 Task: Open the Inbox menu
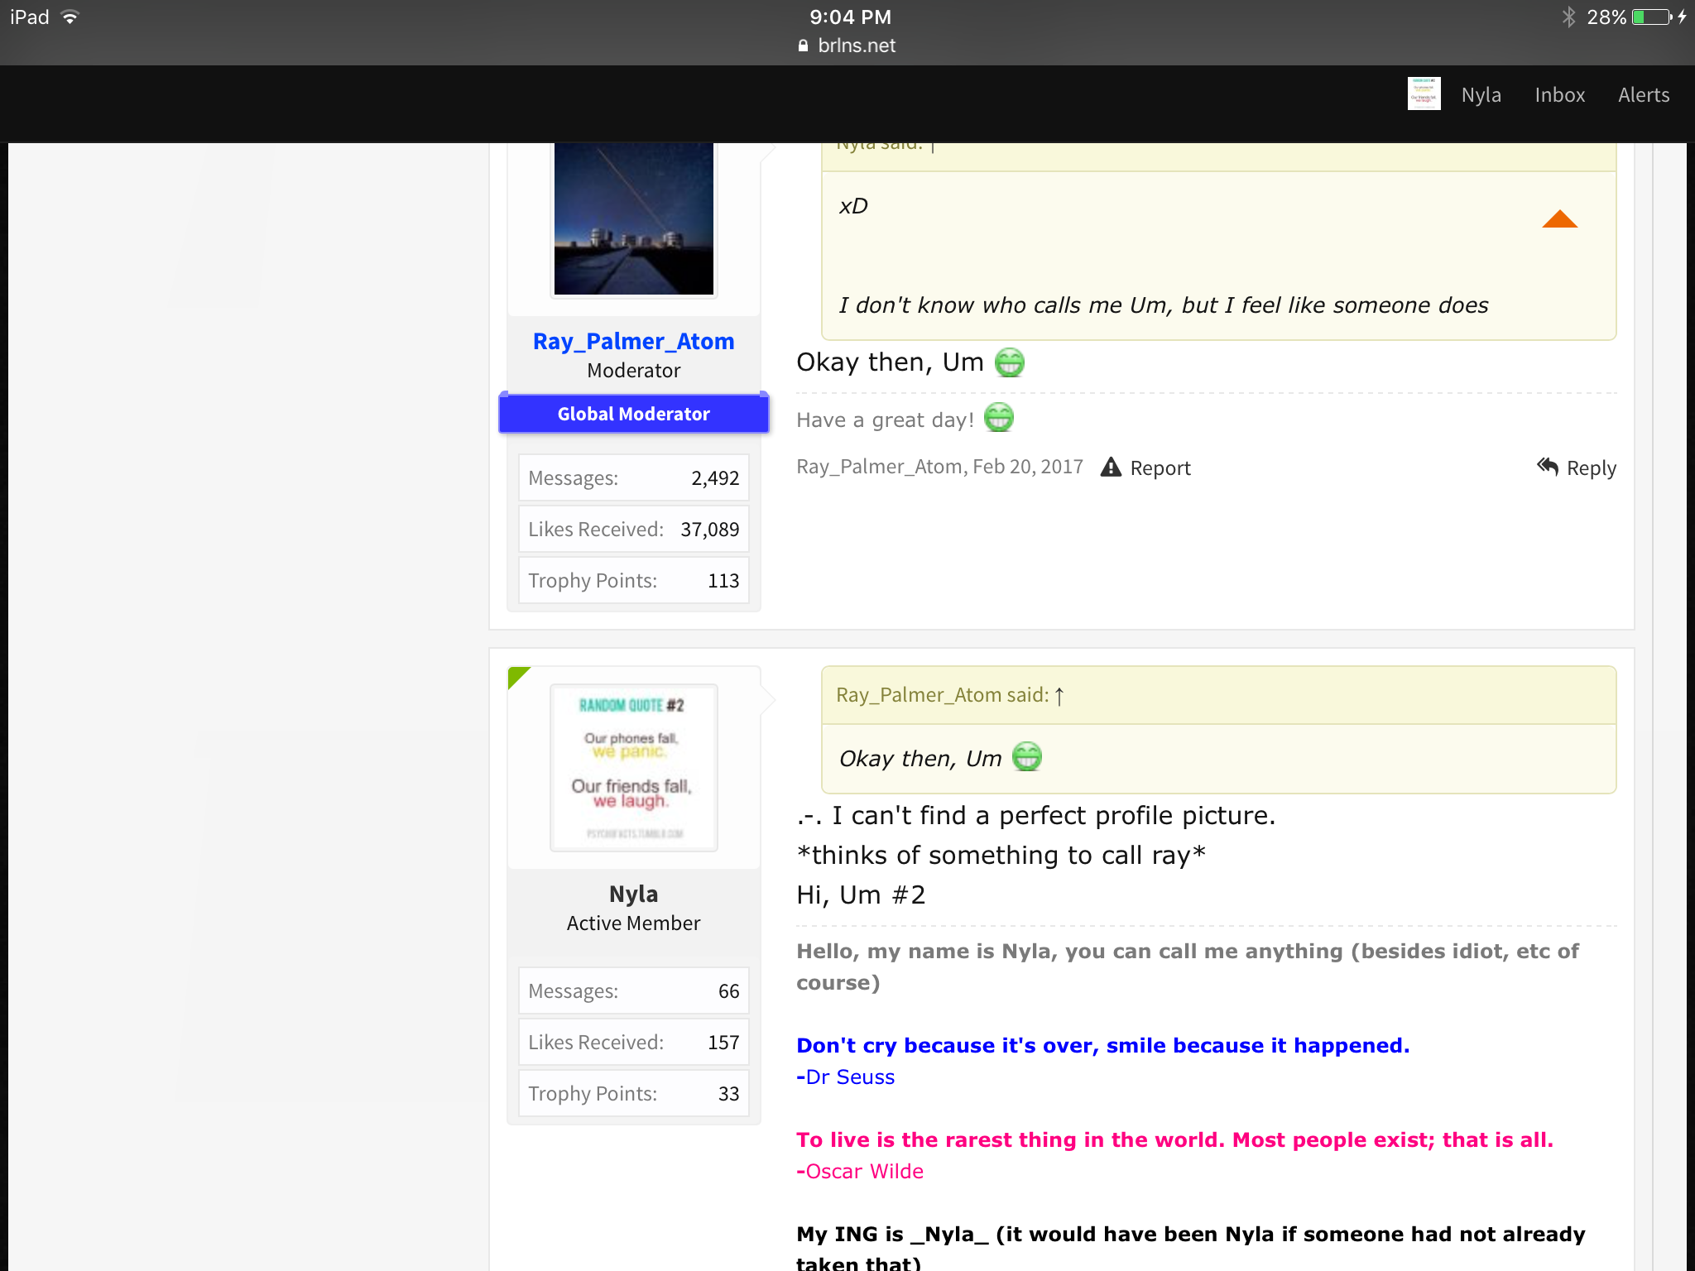pyautogui.click(x=1559, y=95)
